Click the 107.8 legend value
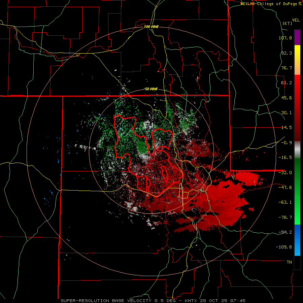This screenshot has width=303, height=303. point(285,38)
